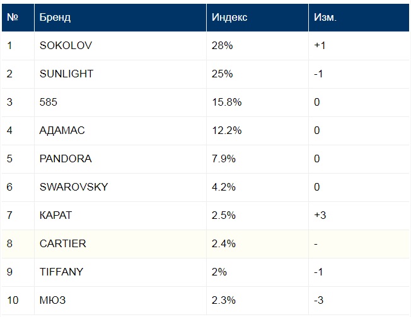
Task: Click the № column header
Action: point(12,17)
